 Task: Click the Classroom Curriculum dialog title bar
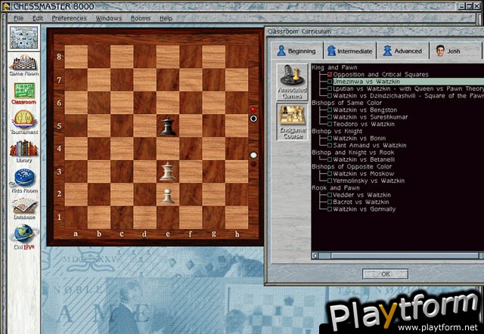pyautogui.click(x=374, y=32)
